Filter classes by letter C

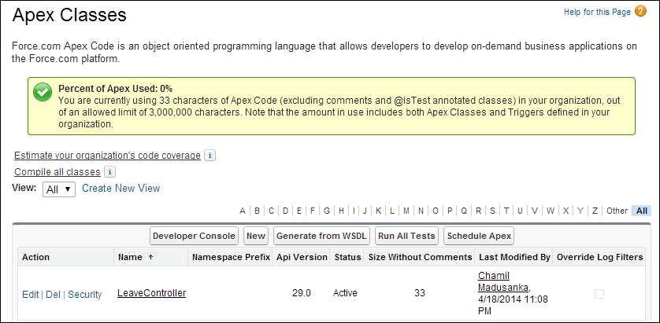coord(272,211)
